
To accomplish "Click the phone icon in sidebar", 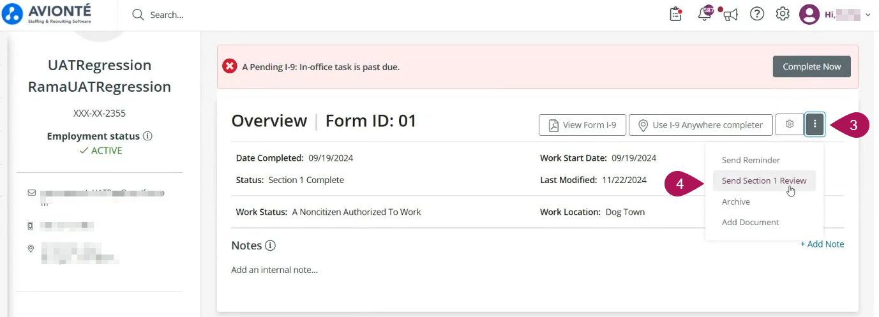I will coord(31,226).
